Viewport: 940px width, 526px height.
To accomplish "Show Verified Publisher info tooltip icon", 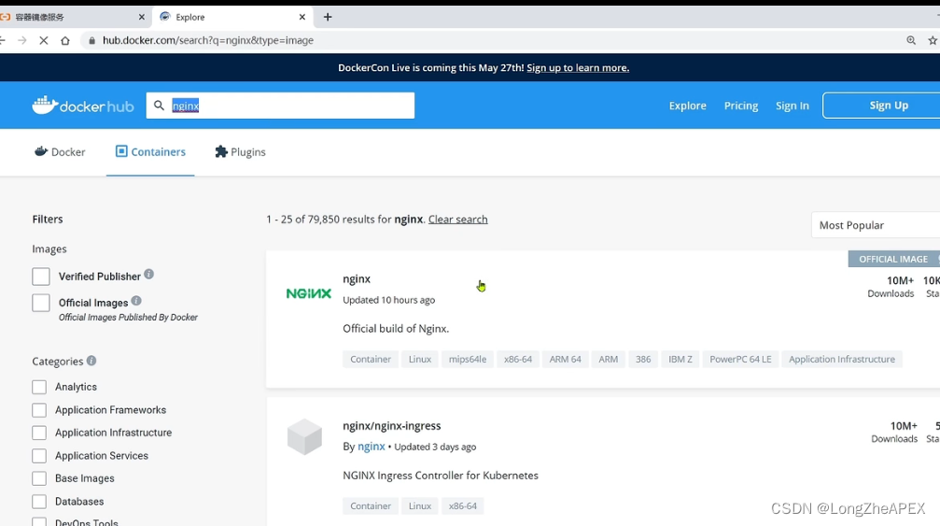I will 148,274.
